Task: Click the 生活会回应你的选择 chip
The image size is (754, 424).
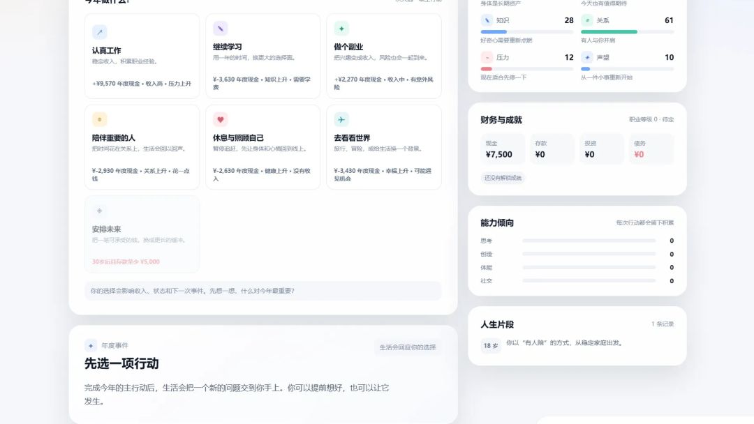Action: click(407, 347)
